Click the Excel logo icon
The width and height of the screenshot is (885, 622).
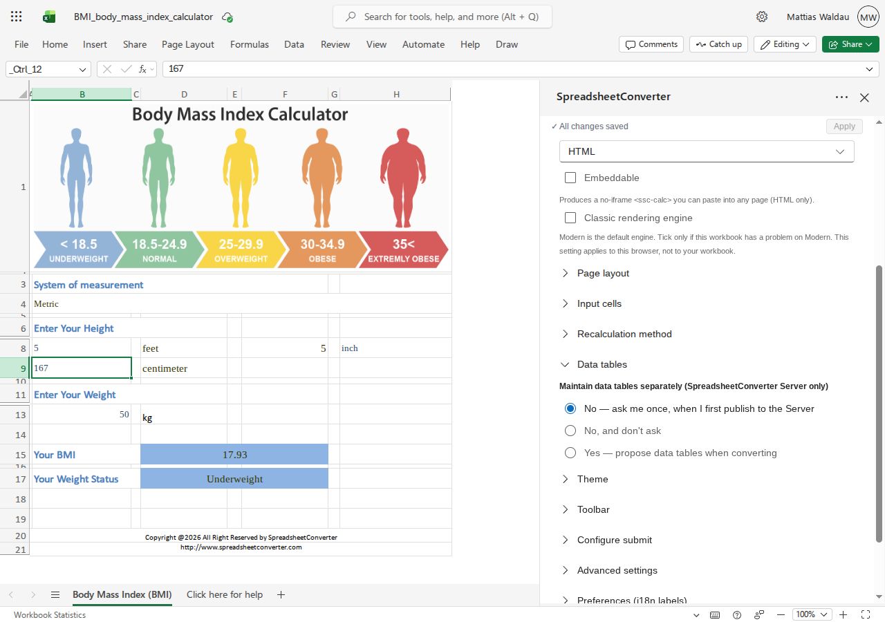(x=49, y=17)
